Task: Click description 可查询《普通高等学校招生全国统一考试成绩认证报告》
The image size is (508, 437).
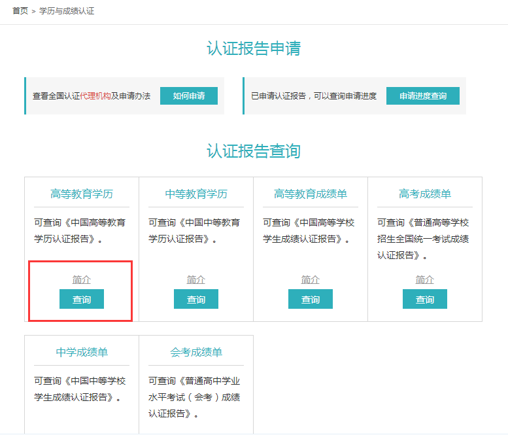Action: click(x=423, y=239)
